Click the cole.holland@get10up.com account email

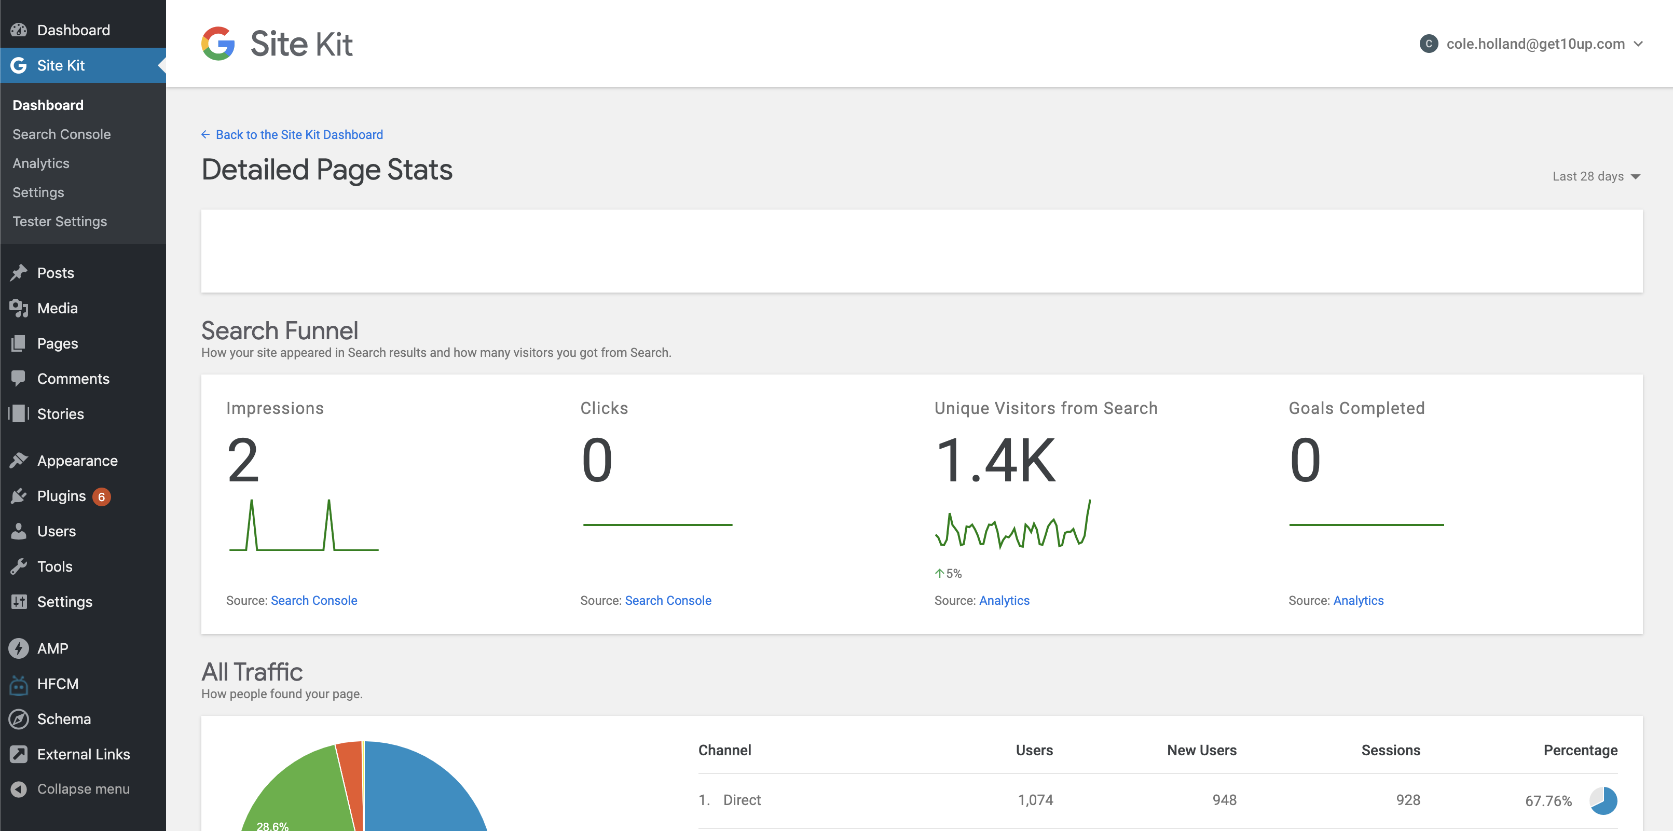coord(1535,44)
